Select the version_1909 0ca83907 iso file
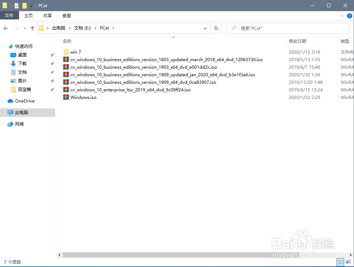This screenshot has width=354, height=267. 143,82
